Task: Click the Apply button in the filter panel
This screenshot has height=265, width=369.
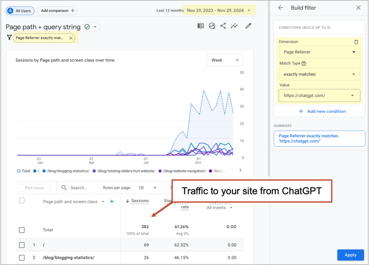Action: point(350,255)
